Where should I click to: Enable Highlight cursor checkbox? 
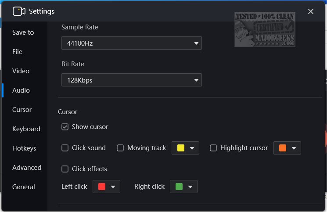[x=213, y=148]
